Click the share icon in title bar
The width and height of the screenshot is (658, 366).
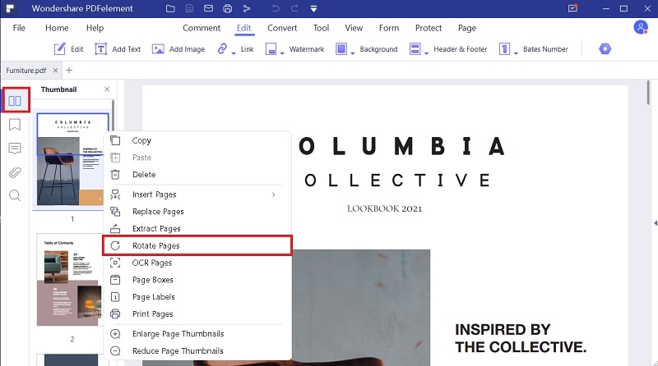click(247, 8)
